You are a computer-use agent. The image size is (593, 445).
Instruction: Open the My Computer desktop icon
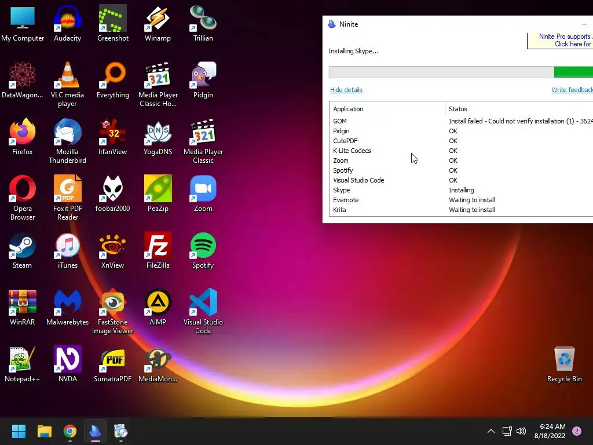pyautogui.click(x=23, y=23)
